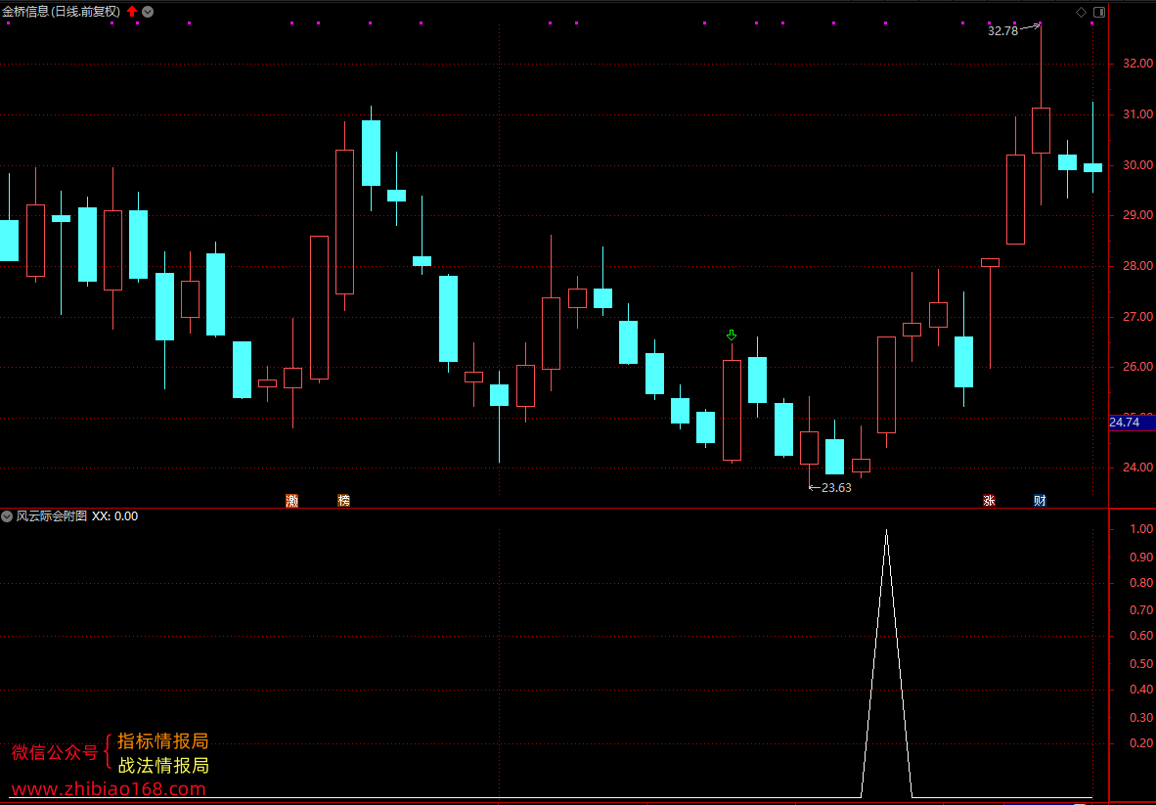This screenshot has height=805, width=1156.
Task: Click the tallest candlestick reaching 32.78
Action: point(1041,130)
